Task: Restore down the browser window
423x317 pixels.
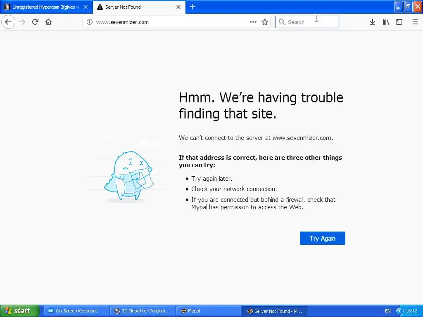Action: pos(408,7)
